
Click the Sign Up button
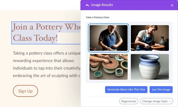(x=25, y=91)
